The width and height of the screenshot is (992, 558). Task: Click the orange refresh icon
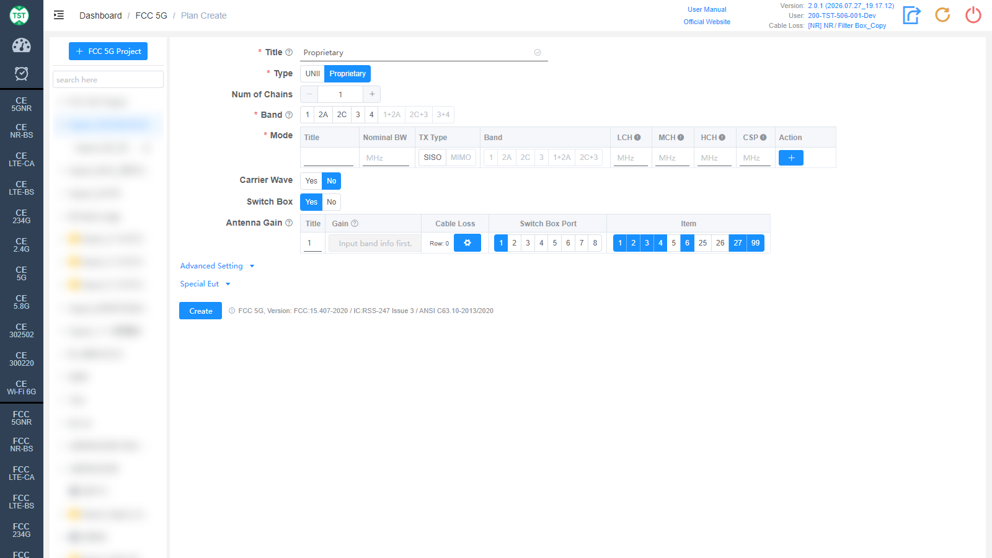click(942, 15)
